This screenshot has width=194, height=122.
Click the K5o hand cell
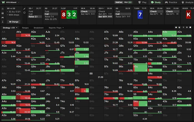point(23,96)
